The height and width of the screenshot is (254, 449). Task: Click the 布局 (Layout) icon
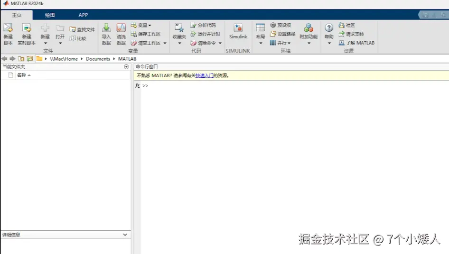[x=260, y=28]
